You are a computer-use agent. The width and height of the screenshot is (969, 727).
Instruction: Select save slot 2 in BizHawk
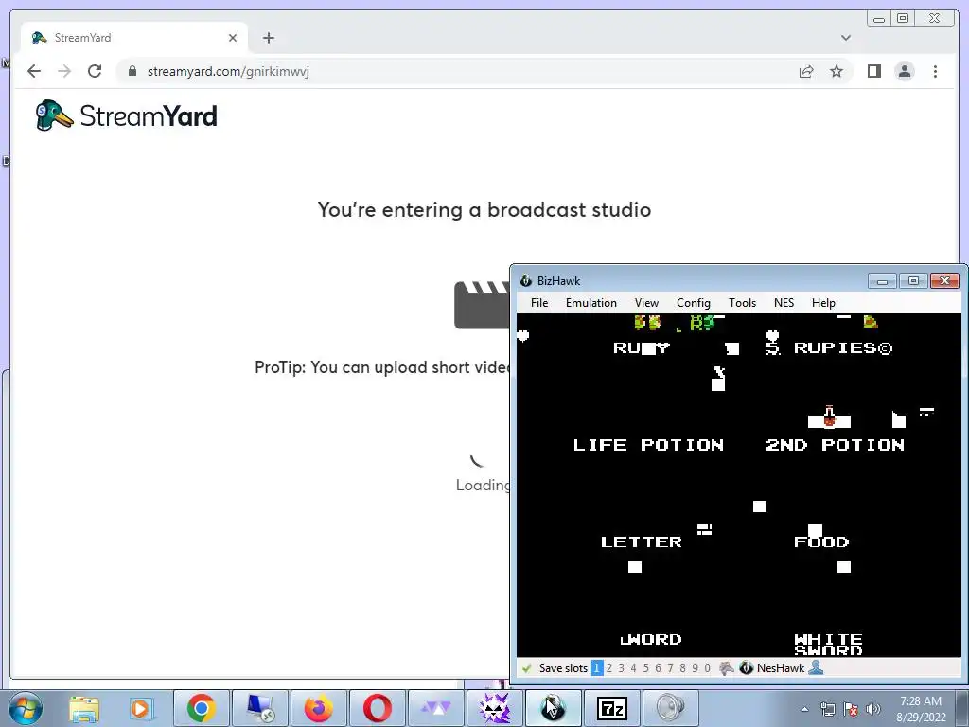[609, 668]
